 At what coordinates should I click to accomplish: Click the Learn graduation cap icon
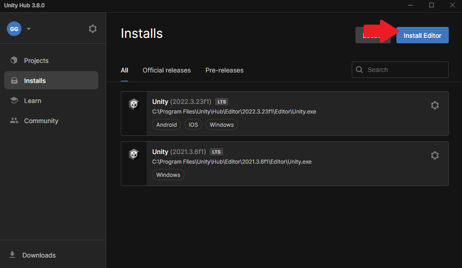tap(14, 100)
